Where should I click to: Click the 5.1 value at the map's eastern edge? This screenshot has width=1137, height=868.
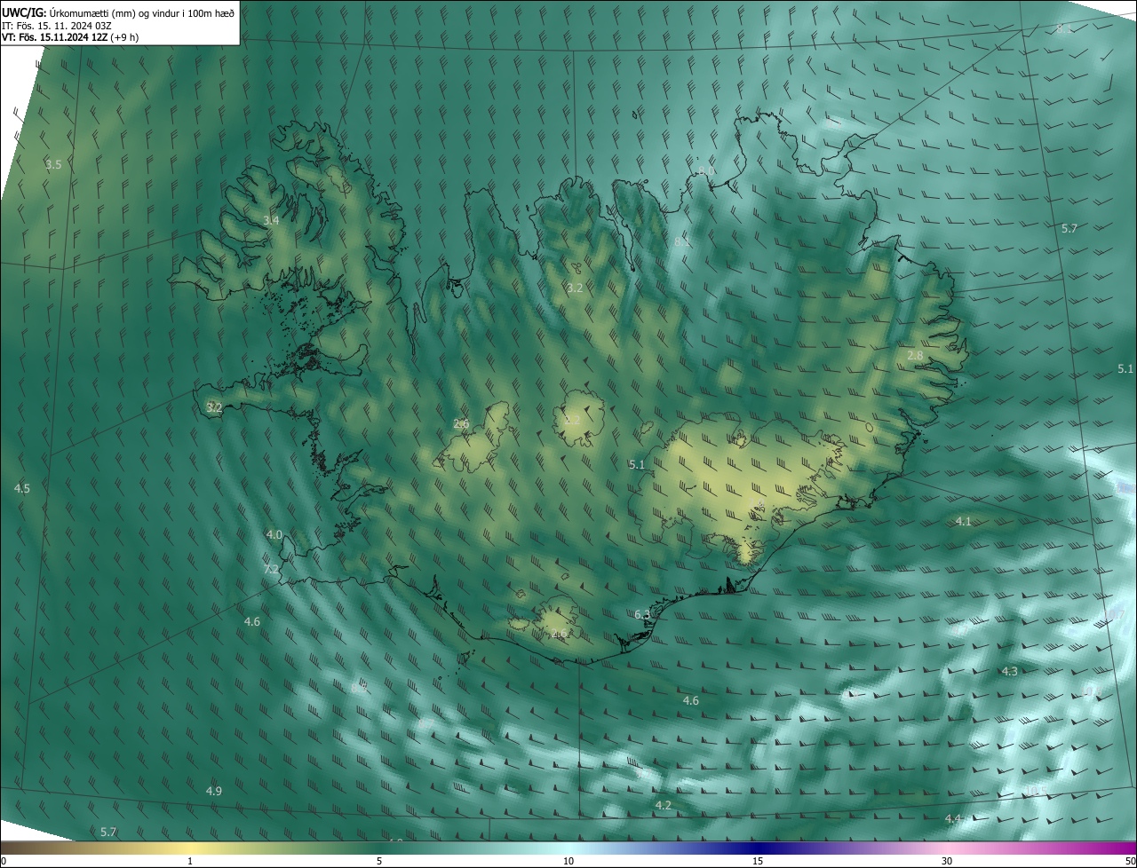(x=1125, y=368)
